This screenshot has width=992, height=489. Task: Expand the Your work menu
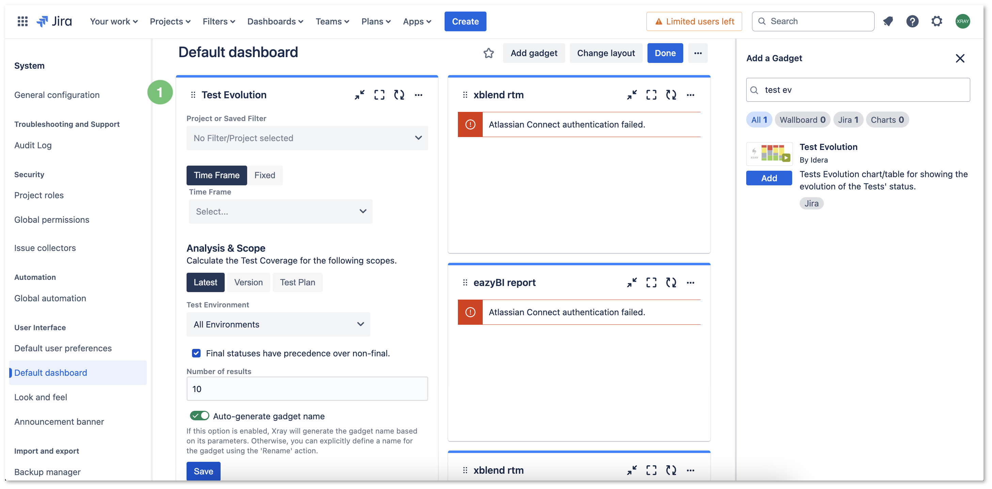114,21
